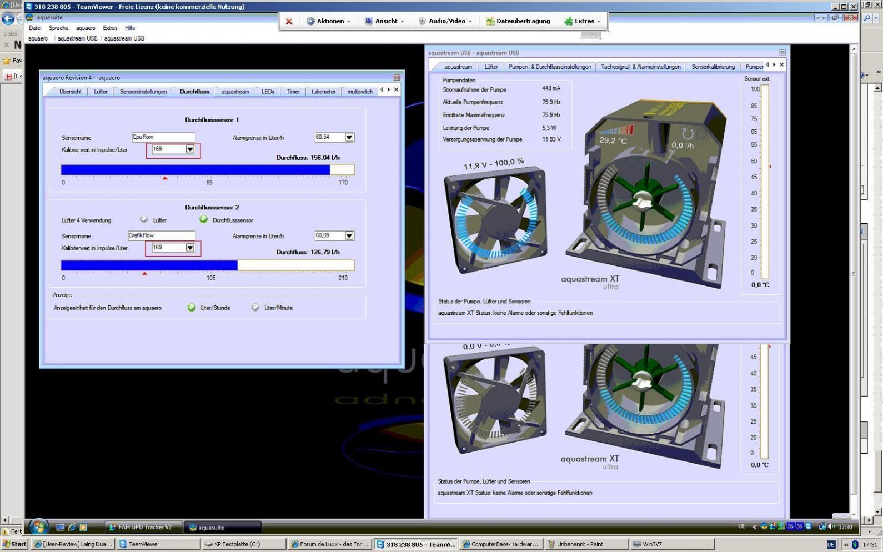Open the aquasuite Sprache menu
The width and height of the screenshot is (883, 552).
click(x=58, y=28)
